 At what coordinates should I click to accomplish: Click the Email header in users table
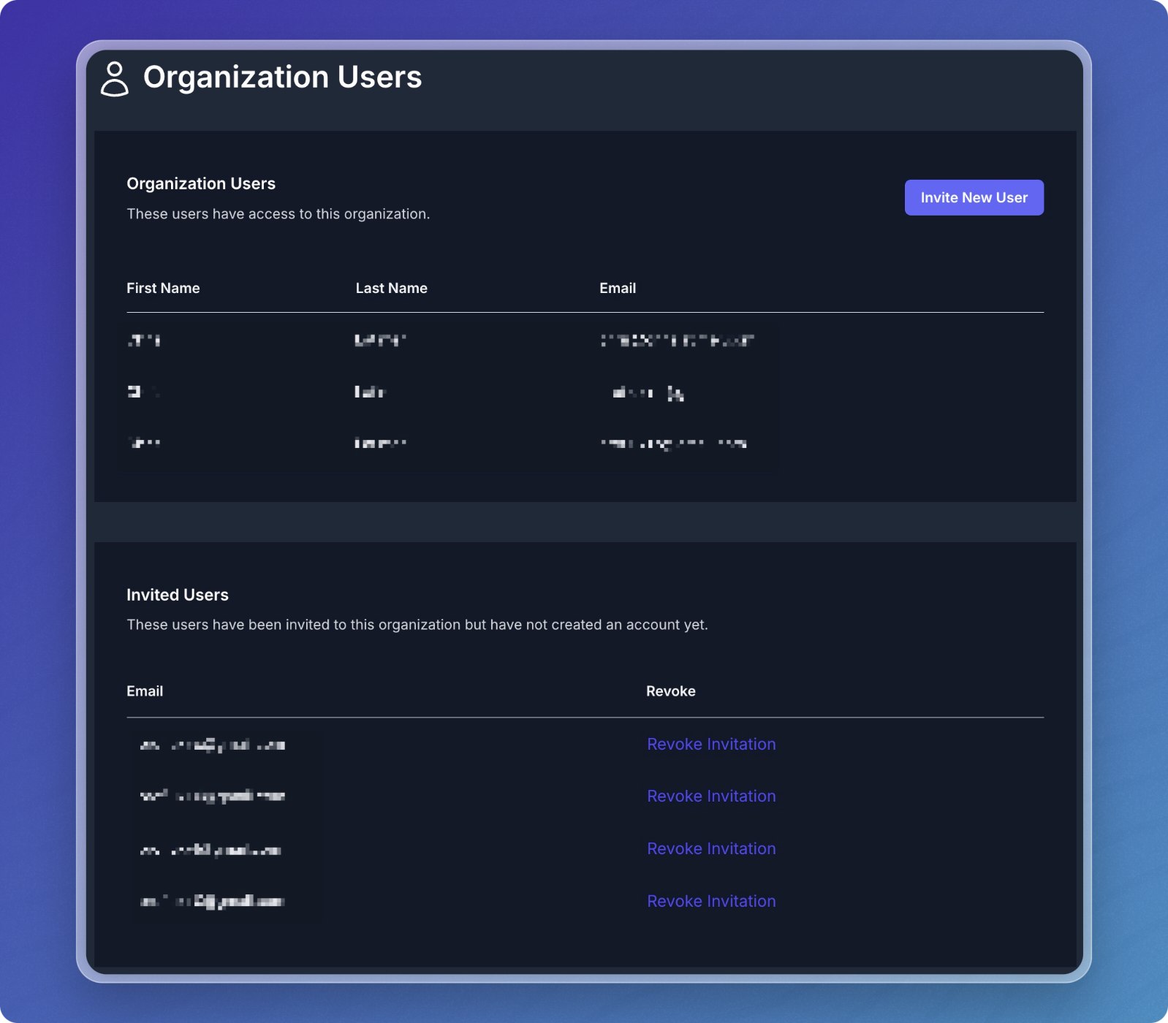pos(618,288)
